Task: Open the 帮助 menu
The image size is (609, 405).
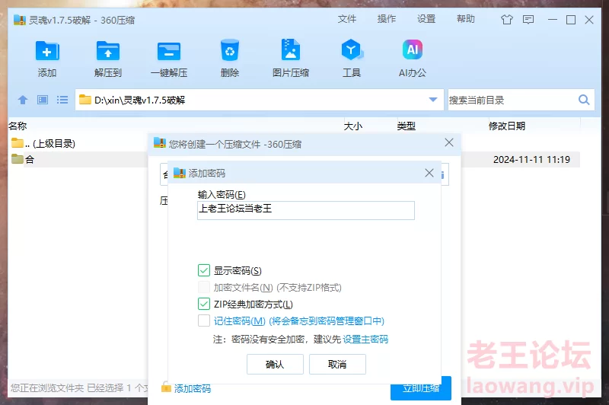Action: click(466, 19)
